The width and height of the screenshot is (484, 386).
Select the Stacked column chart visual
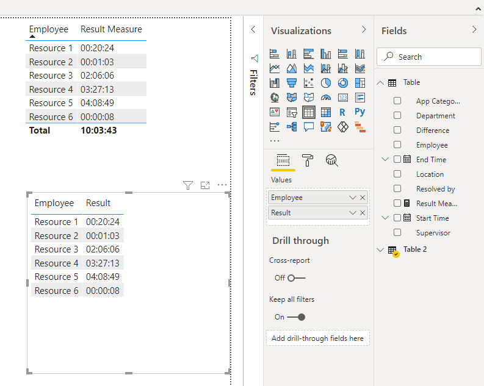(291, 54)
